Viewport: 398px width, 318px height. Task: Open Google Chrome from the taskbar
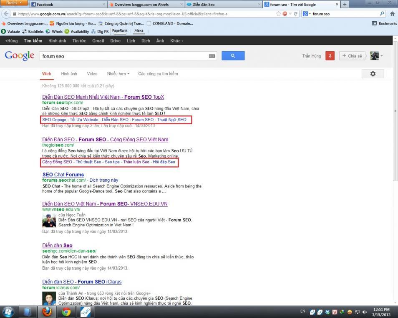click(x=66, y=312)
